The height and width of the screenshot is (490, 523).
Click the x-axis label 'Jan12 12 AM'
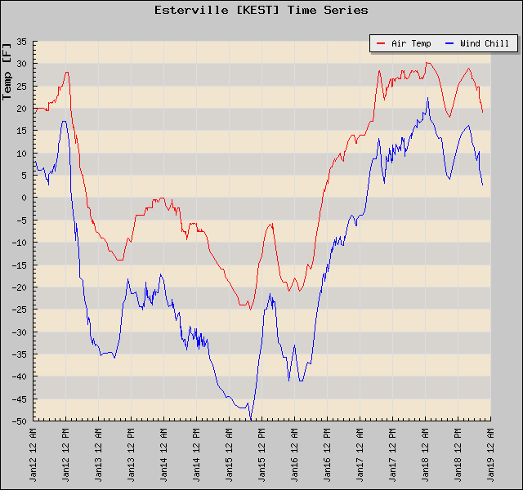(33, 456)
